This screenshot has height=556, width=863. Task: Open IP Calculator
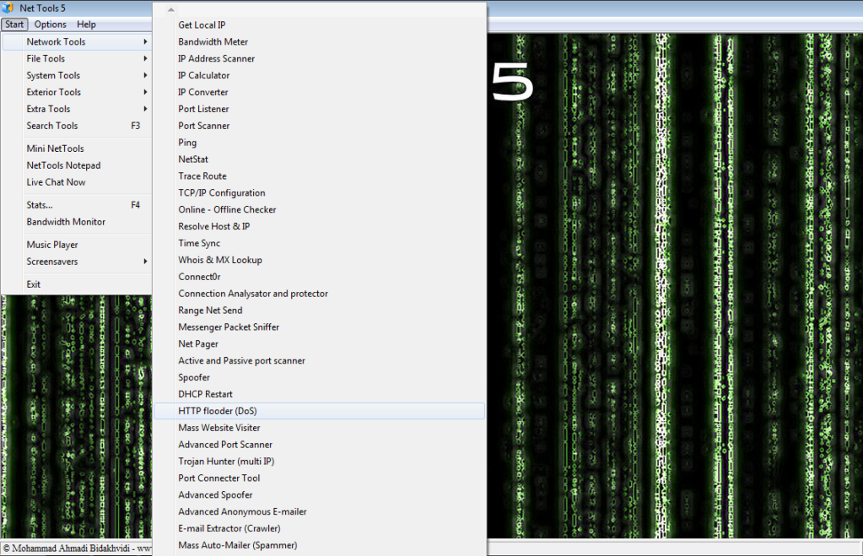pos(319,75)
